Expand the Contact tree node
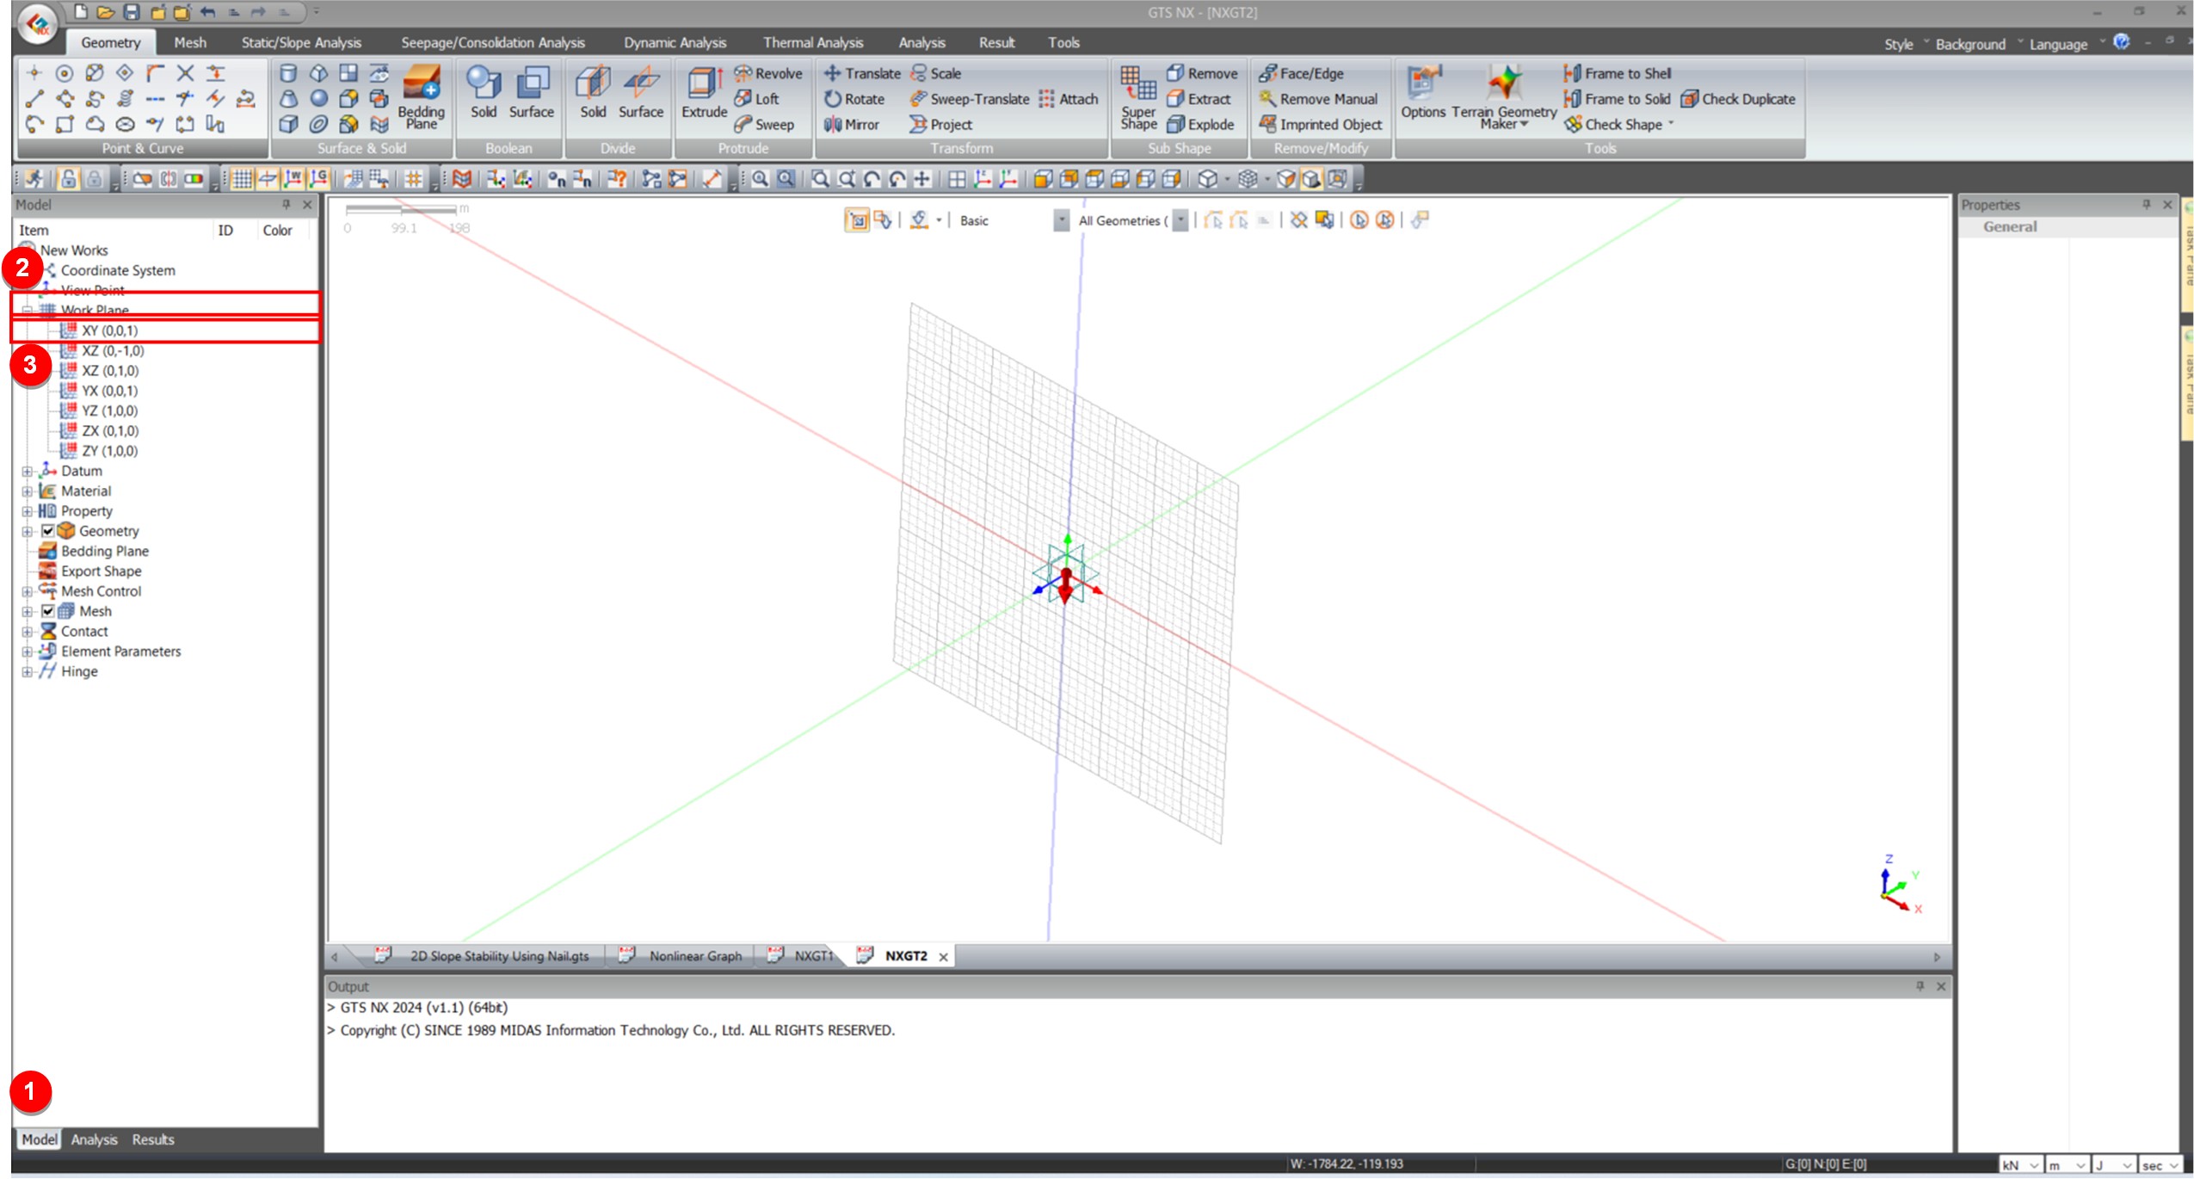2194x1179 pixels. (27, 632)
